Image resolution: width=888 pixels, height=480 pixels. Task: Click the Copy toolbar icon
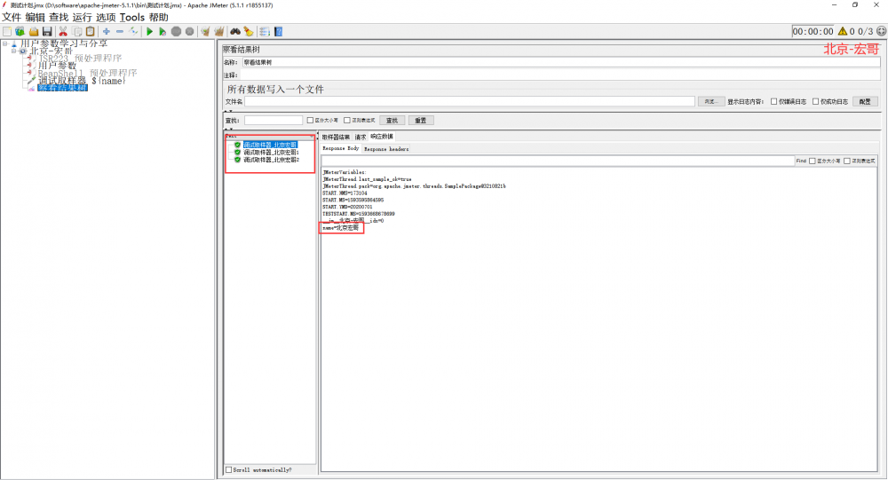(77, 32)
